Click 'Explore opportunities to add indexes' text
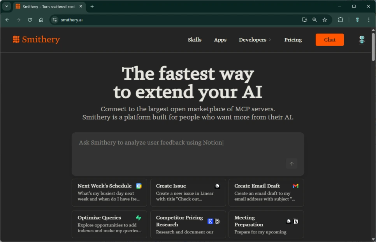376x242 pixels. 109,228
